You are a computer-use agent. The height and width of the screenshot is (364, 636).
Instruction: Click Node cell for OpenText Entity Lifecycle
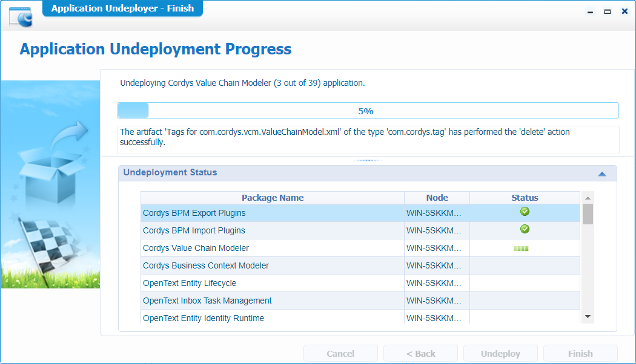point(437,283)
